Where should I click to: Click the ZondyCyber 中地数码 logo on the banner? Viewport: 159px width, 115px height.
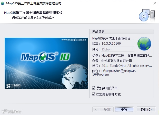[x=13, y=86]
